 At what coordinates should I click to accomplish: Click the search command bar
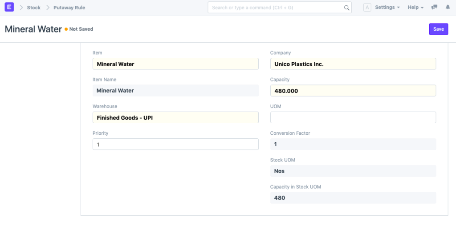pyautogui.click(x=276, y=8)
